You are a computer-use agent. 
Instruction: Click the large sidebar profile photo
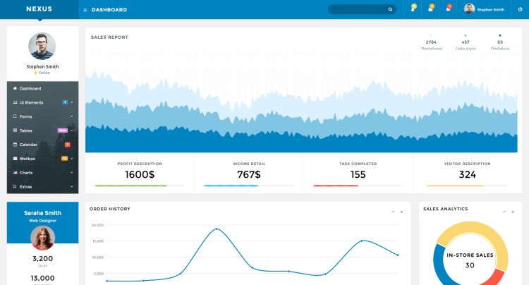click(42, 47)
